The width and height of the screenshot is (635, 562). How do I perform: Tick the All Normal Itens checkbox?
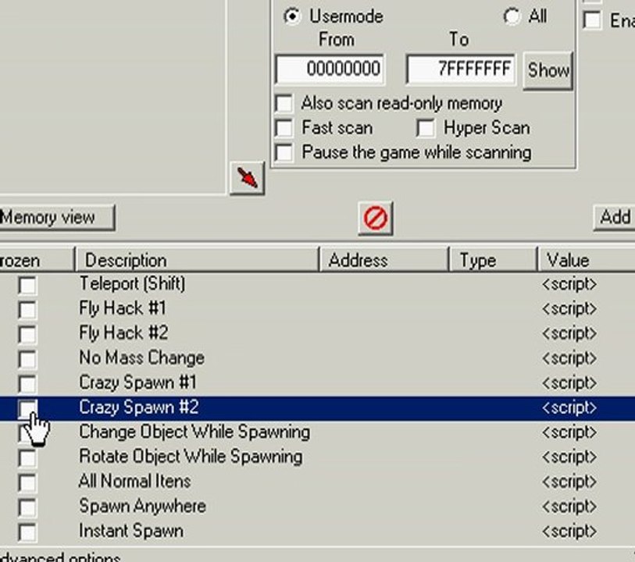click(27, 482)
